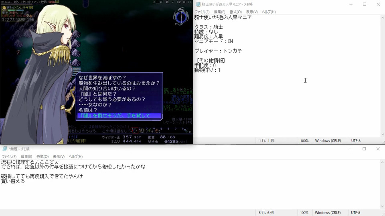This screenshot has width=385, height=216.
Task: Click line starting できれば、応急以外の付与
Action: pyautogui.click(x=73, y=166)
